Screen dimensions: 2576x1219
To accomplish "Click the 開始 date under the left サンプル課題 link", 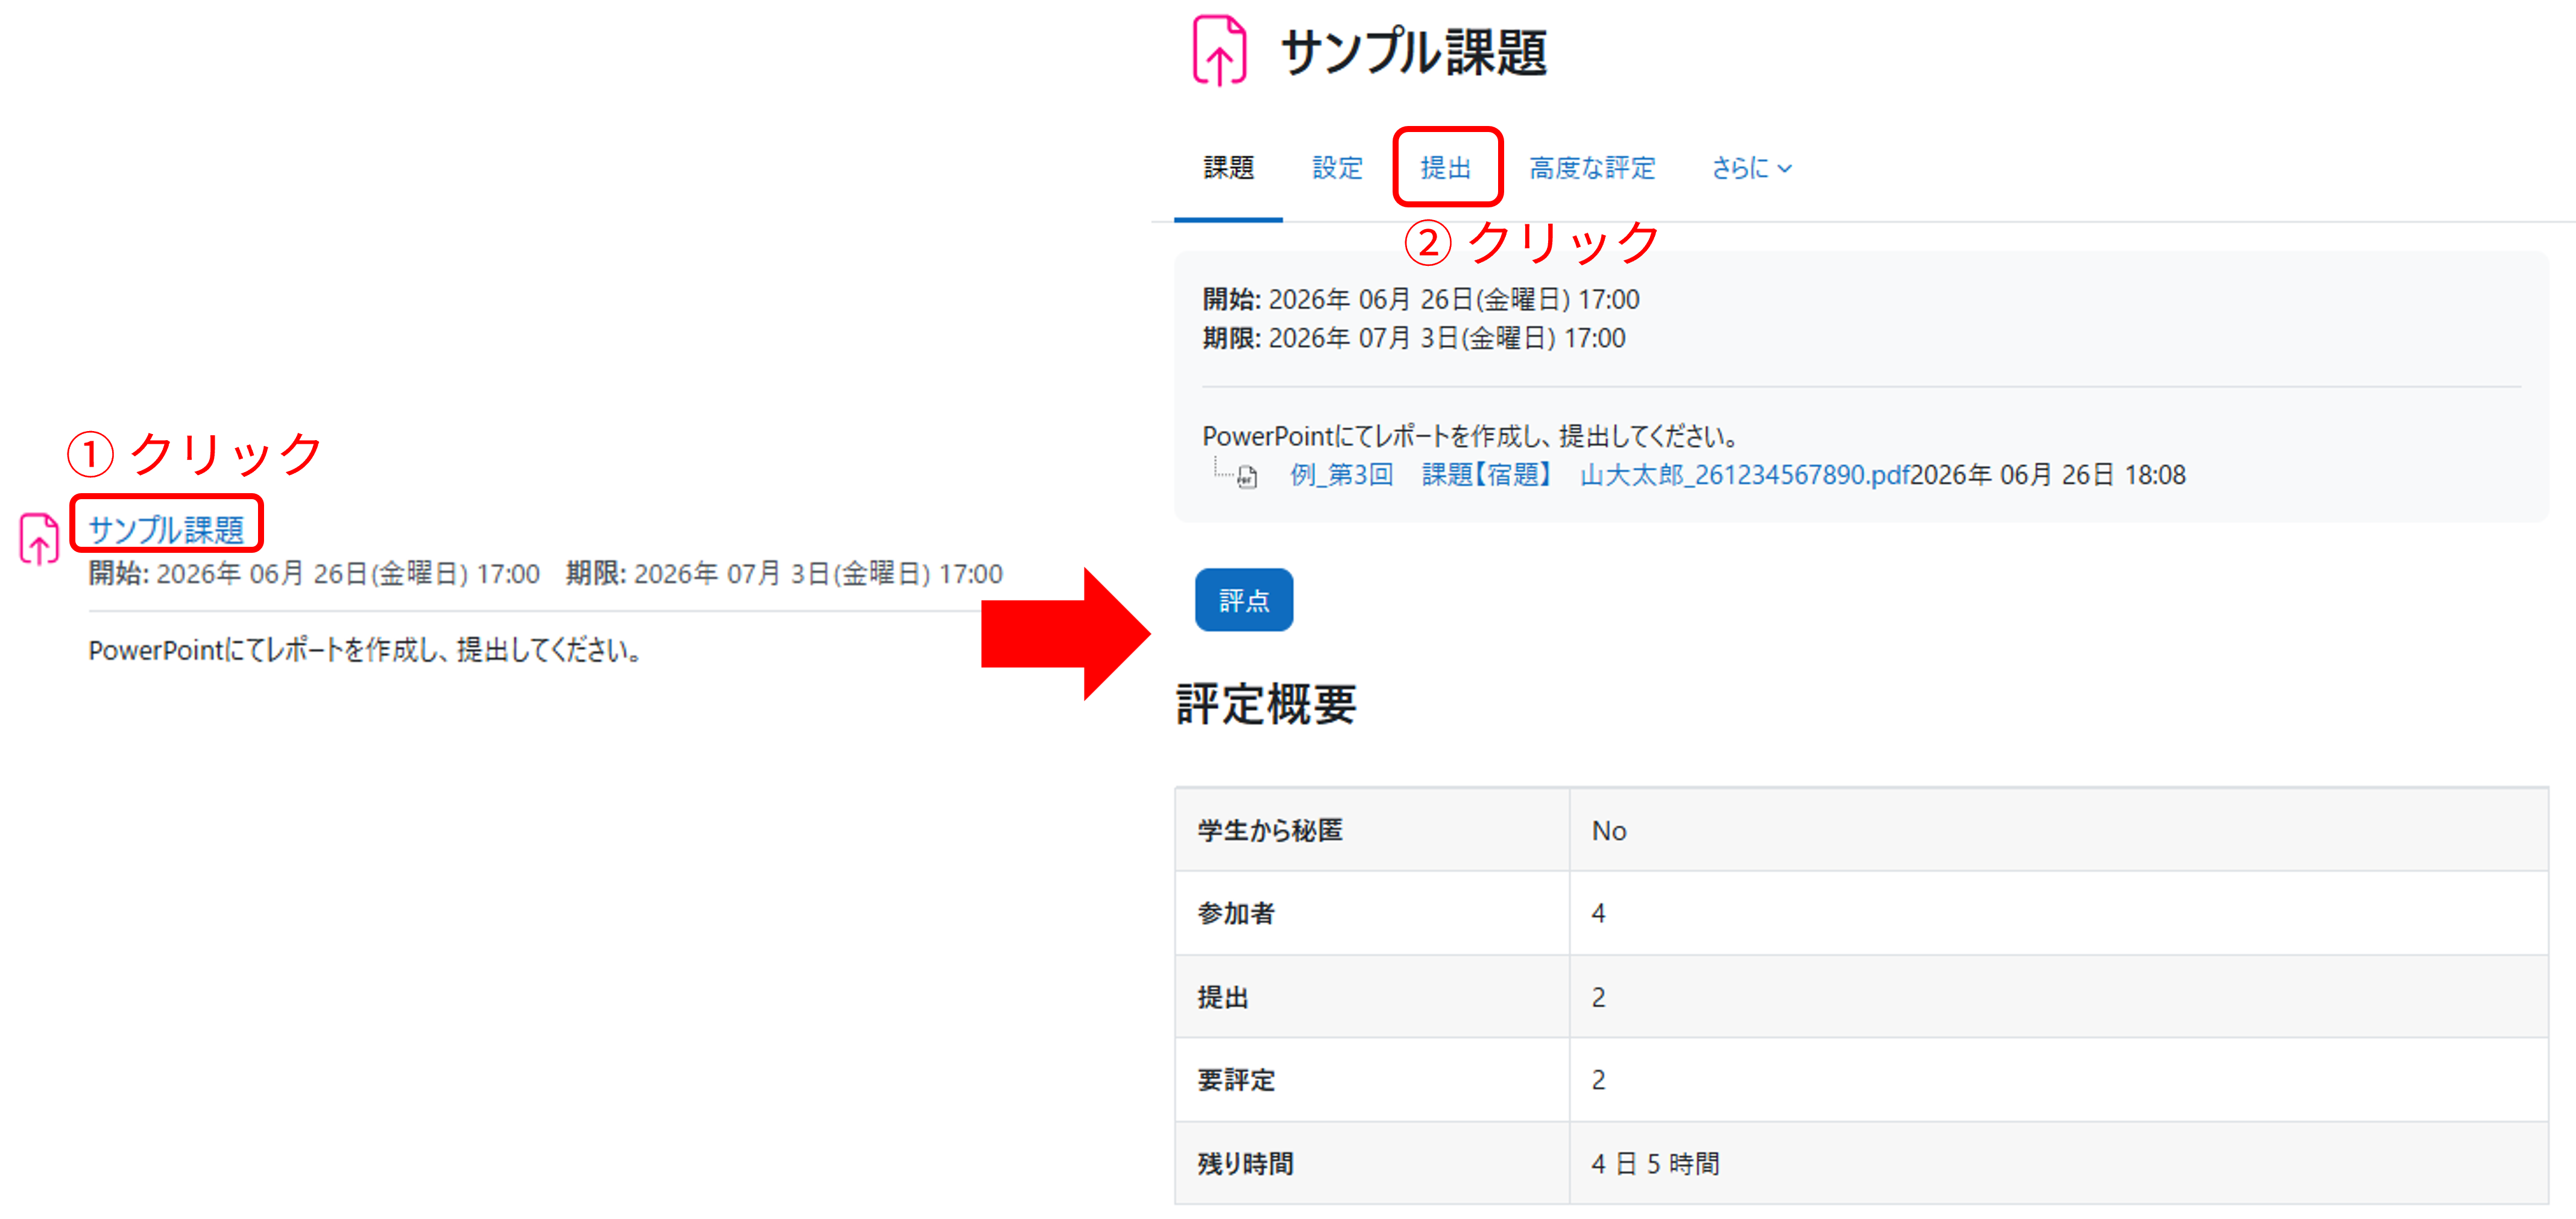I will [314, 573].
